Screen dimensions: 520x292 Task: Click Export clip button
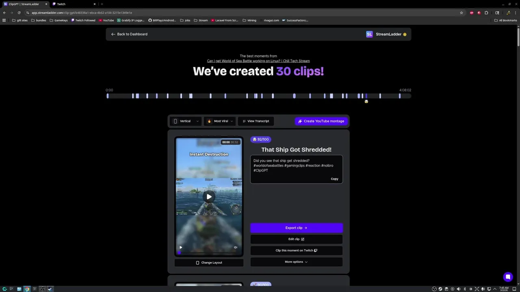pos(296,228)
